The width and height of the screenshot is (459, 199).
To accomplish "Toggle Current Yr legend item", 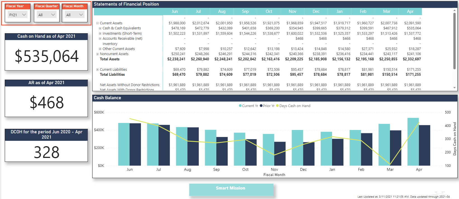I will click(x=249, y=106).
